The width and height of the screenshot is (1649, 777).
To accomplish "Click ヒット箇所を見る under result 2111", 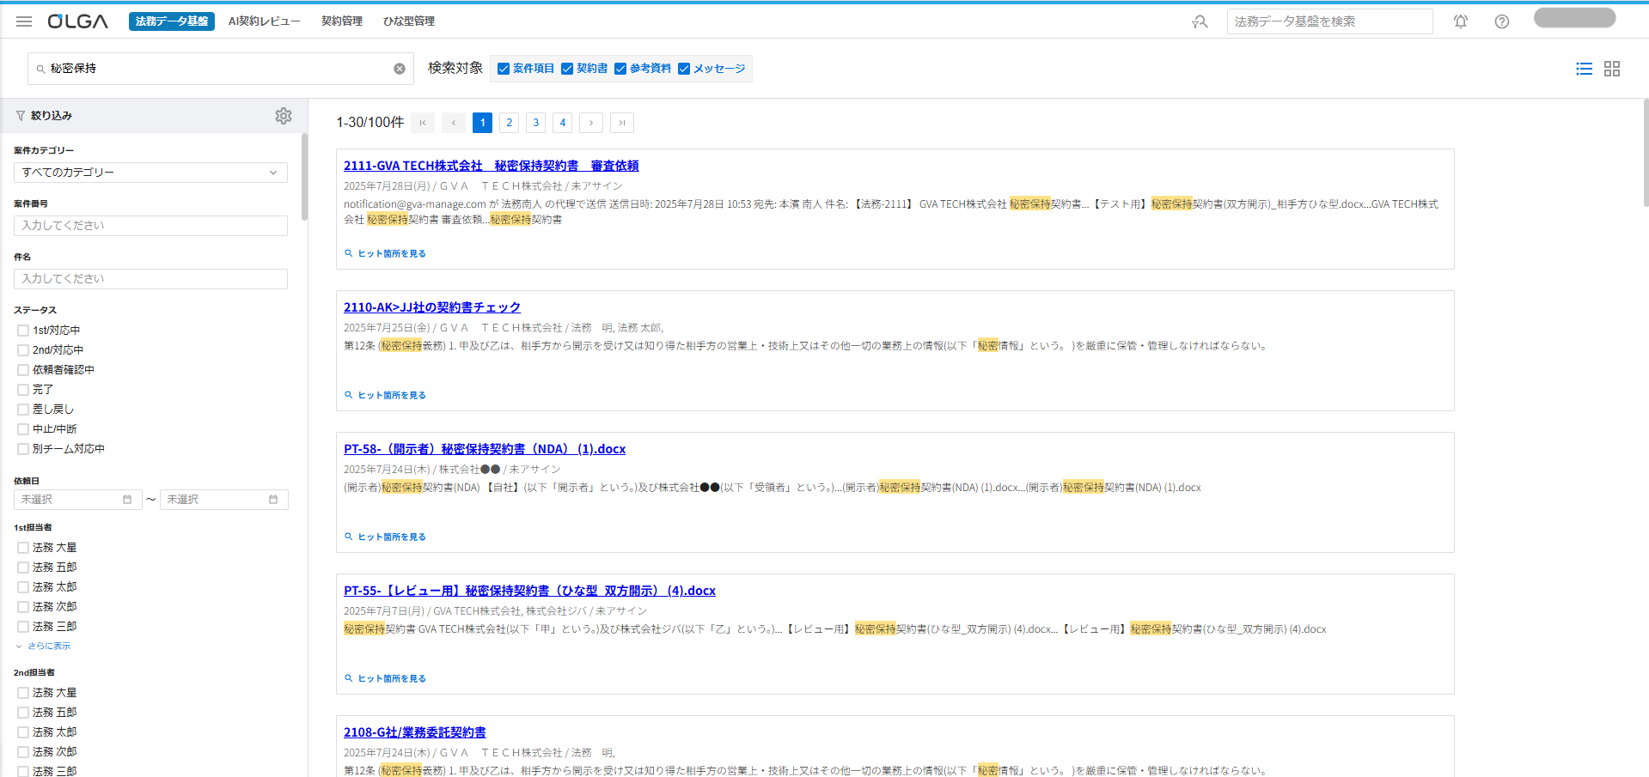I will point(386,254).
